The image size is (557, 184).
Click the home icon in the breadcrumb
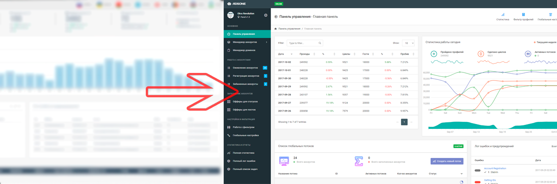275,29
